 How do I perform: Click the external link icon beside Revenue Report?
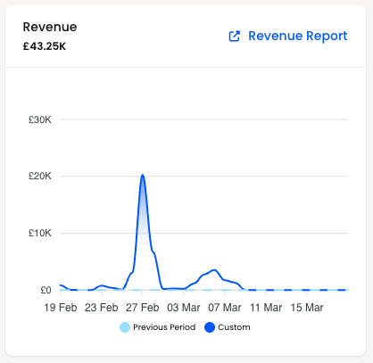(x=234, y=37)
